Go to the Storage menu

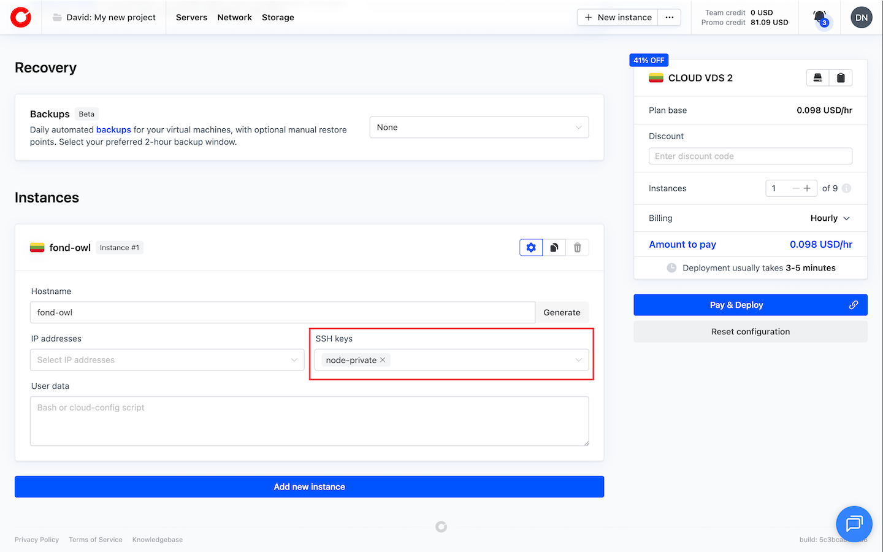[278, 17]
